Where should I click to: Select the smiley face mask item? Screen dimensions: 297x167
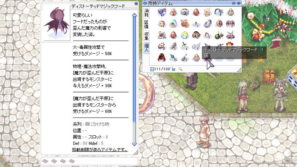pyautogui.click(x=162, y=24)
